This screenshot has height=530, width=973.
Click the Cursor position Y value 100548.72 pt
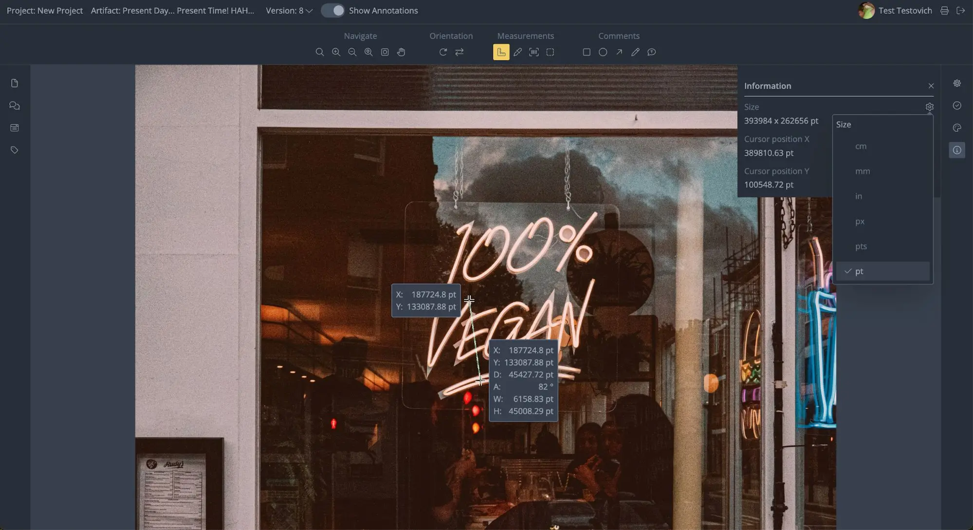(769, 185)
